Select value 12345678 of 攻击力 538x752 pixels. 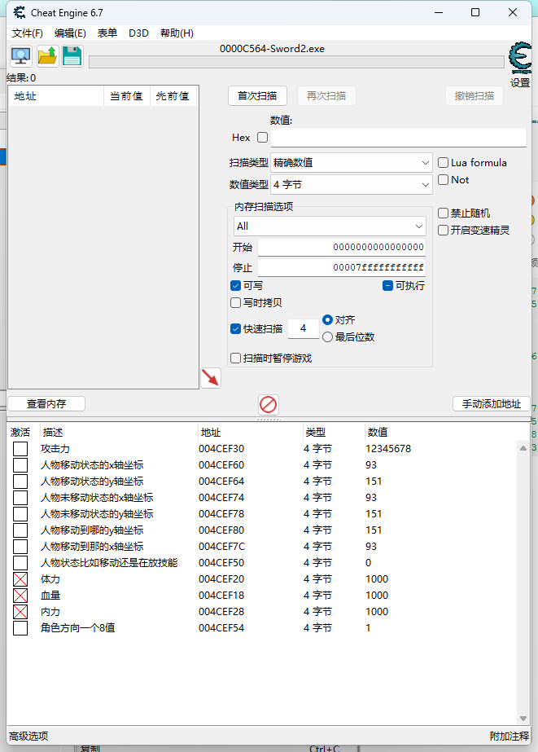tap(388, 449)
